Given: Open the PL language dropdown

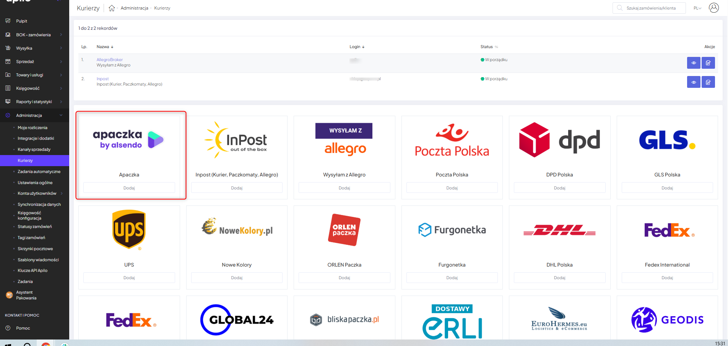Looking at the screenshot, I should (x=697, y=8).
